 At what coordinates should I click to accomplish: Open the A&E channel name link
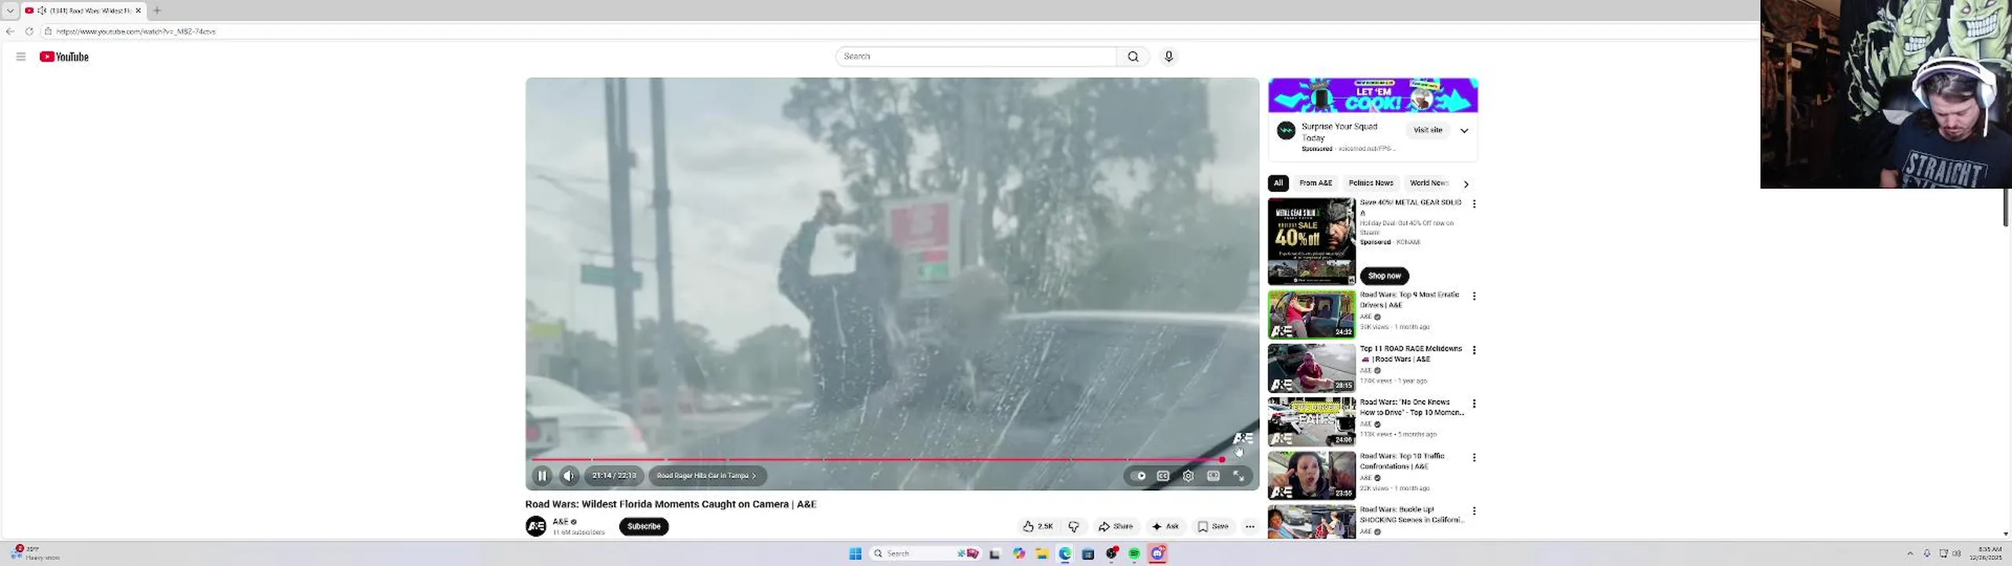560,521
